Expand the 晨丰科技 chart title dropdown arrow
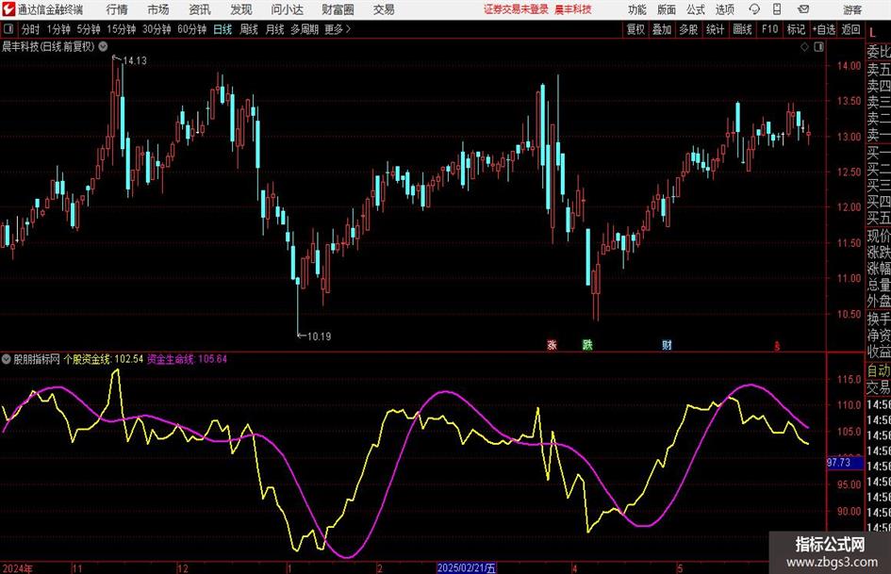Viewport: 891px width, 574px height. tap(103, 46)
